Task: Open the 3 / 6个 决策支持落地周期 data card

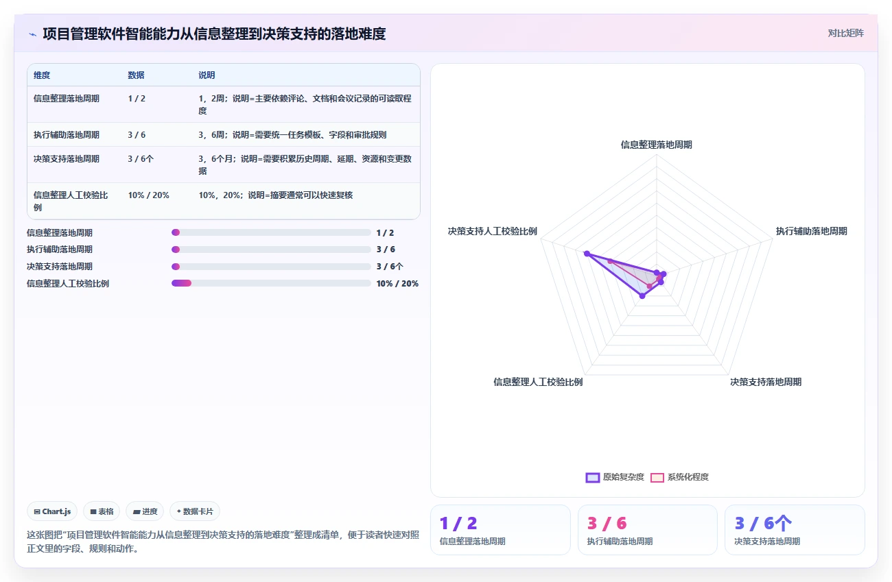Action: click(x=795, y=530)
